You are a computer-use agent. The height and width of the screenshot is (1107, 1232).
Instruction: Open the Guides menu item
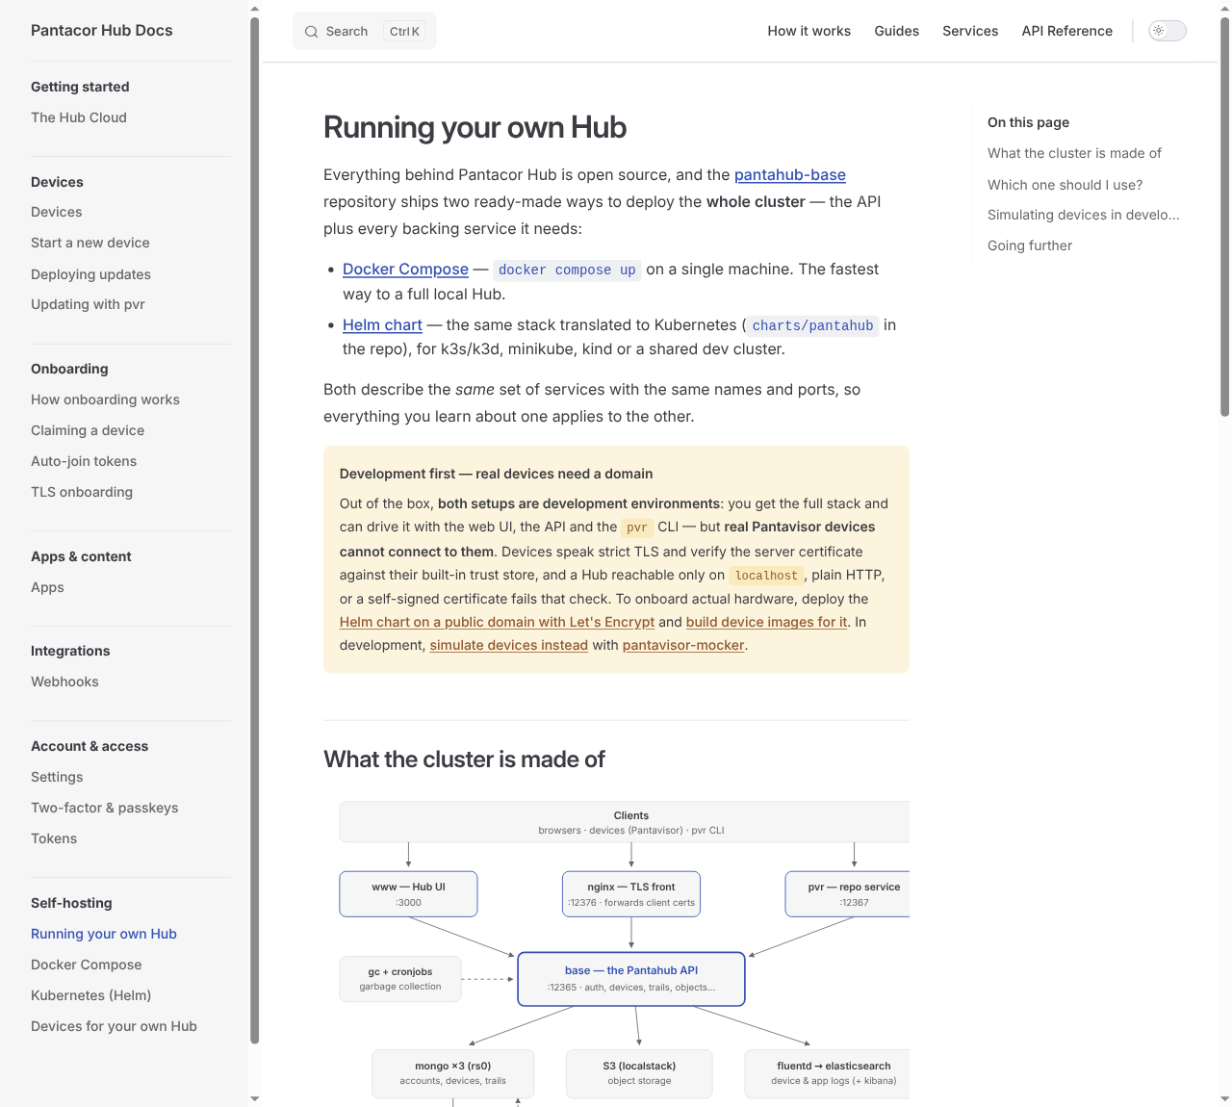[896, 31]
